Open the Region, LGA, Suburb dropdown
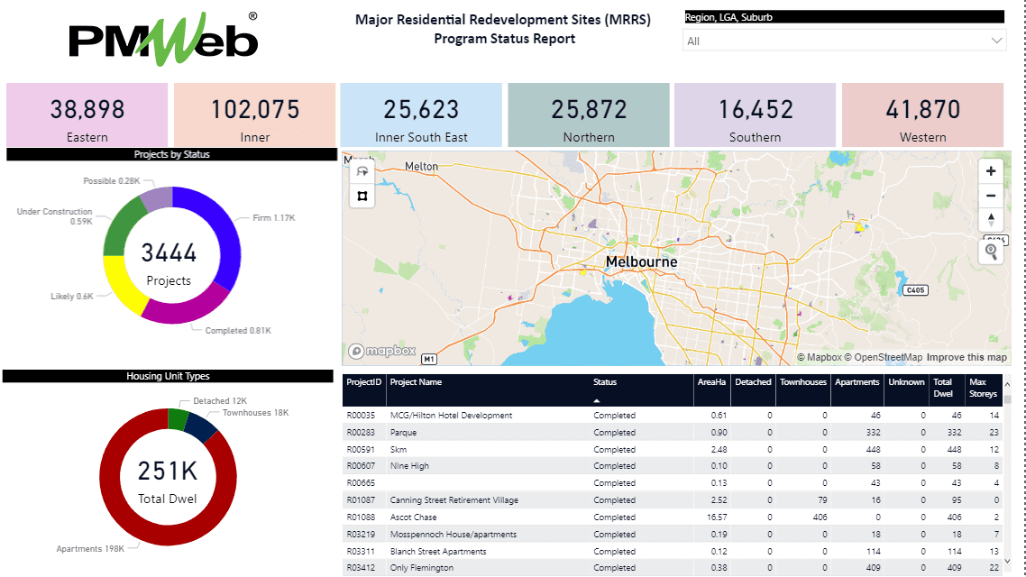Screen dimensions: 1026x577 pyautogui.click(x=844, y=41)
